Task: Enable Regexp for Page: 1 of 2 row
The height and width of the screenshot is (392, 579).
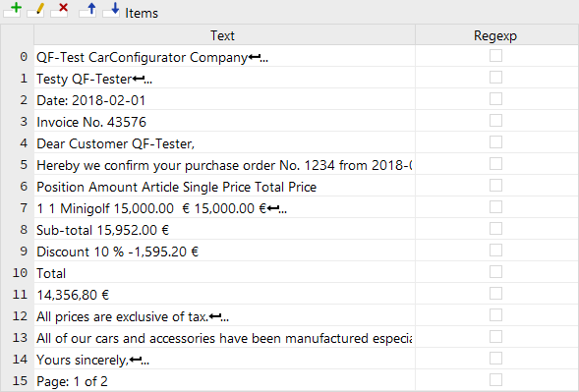Action: [495, 380]
